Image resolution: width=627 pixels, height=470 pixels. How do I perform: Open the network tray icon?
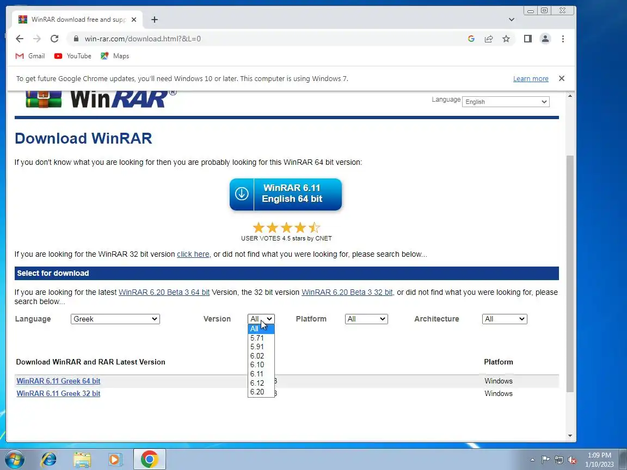pyautogui.click(x=559, y=460)
